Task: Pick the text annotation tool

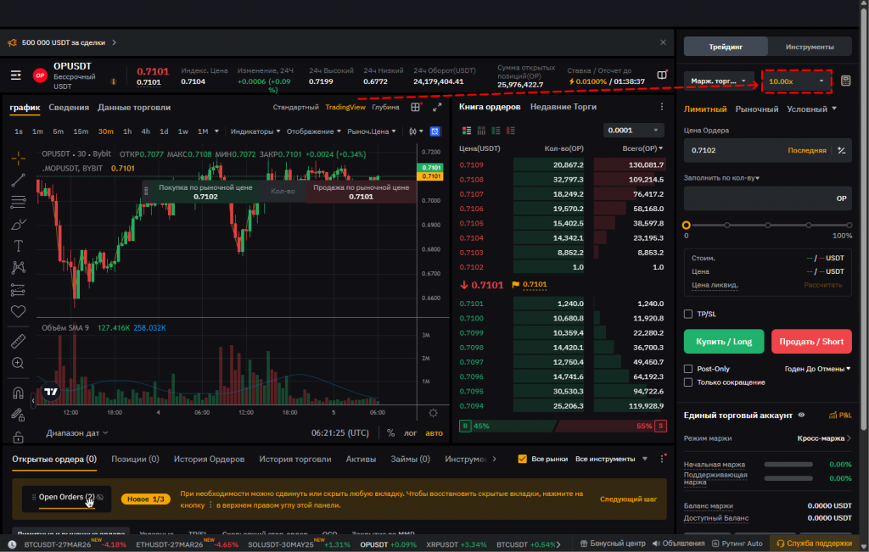Action: (18, 246)
